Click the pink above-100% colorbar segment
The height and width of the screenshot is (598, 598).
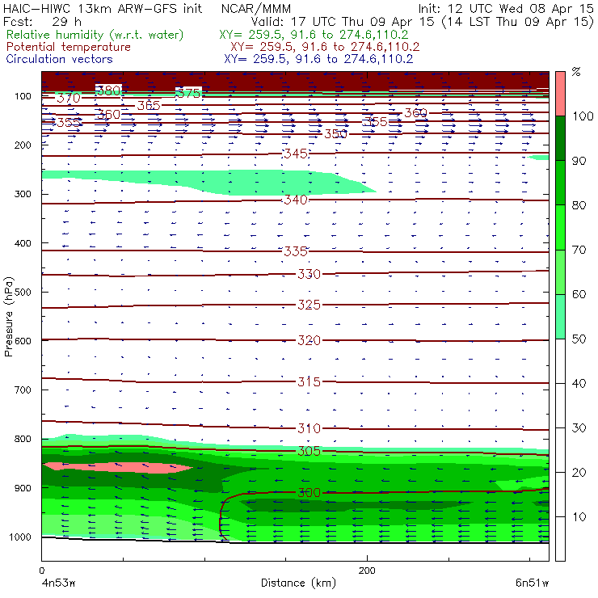pyautogui.click(x=560, y=94)
